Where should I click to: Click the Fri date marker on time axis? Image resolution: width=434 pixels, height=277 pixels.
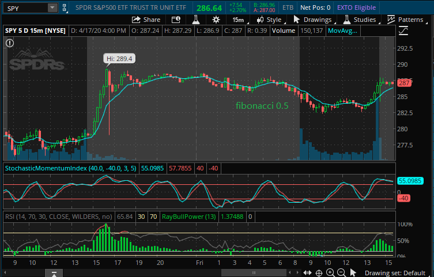pyautogui.click(x=199, y=263)
